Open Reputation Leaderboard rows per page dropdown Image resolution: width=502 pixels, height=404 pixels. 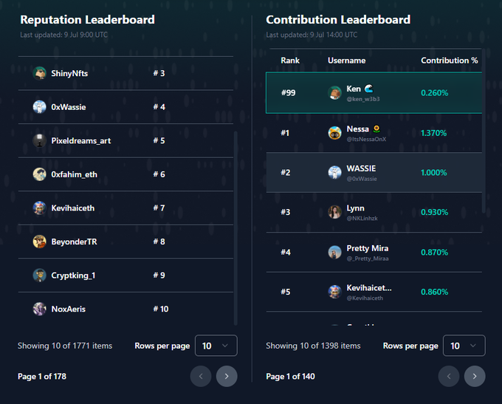click(216, 346)
